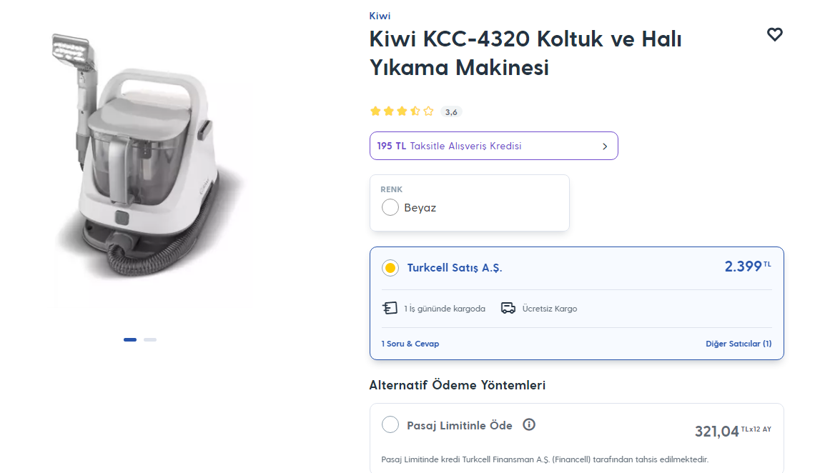Click the Turkcell Satış A.Ş. seller name
This screenshot has height=473, width=820.
(x=455, y=268)
